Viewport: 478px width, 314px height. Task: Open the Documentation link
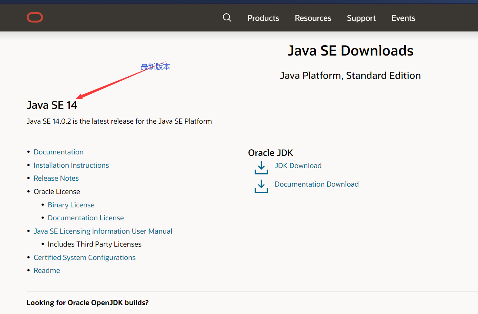(59, 152)
